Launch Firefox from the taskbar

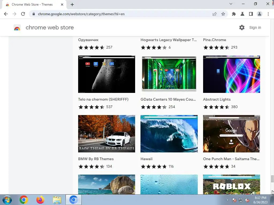point(40,200)
